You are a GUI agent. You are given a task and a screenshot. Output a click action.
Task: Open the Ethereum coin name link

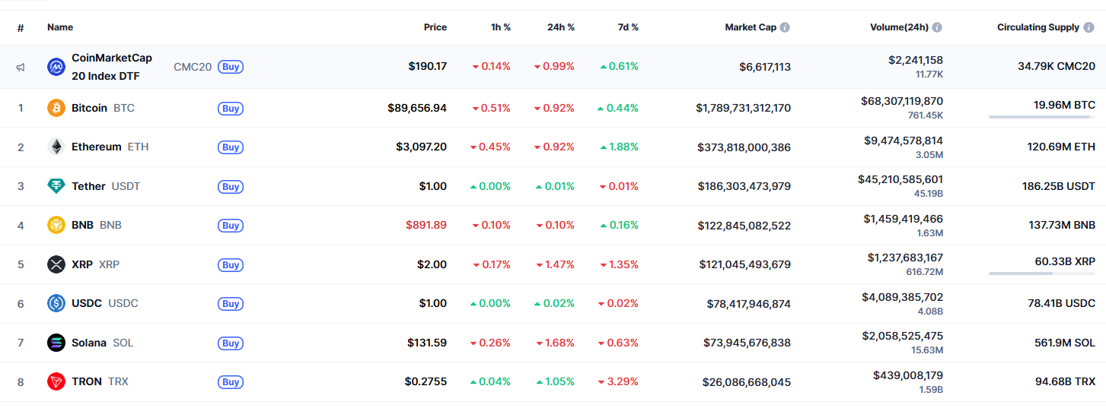point(97,147)
